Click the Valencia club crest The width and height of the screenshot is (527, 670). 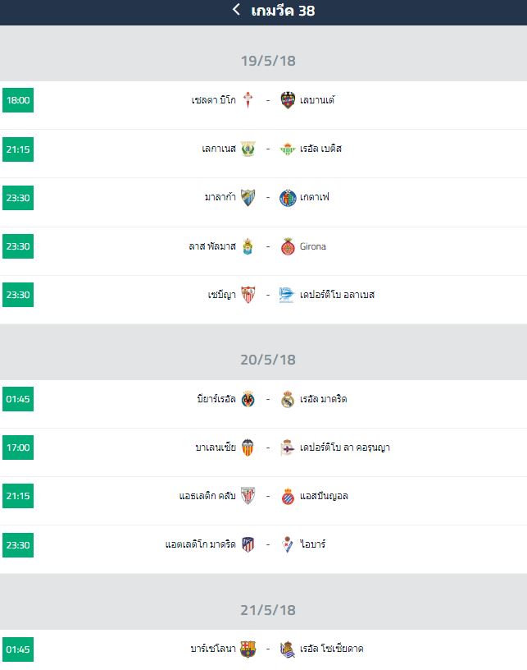pos(248,447)
